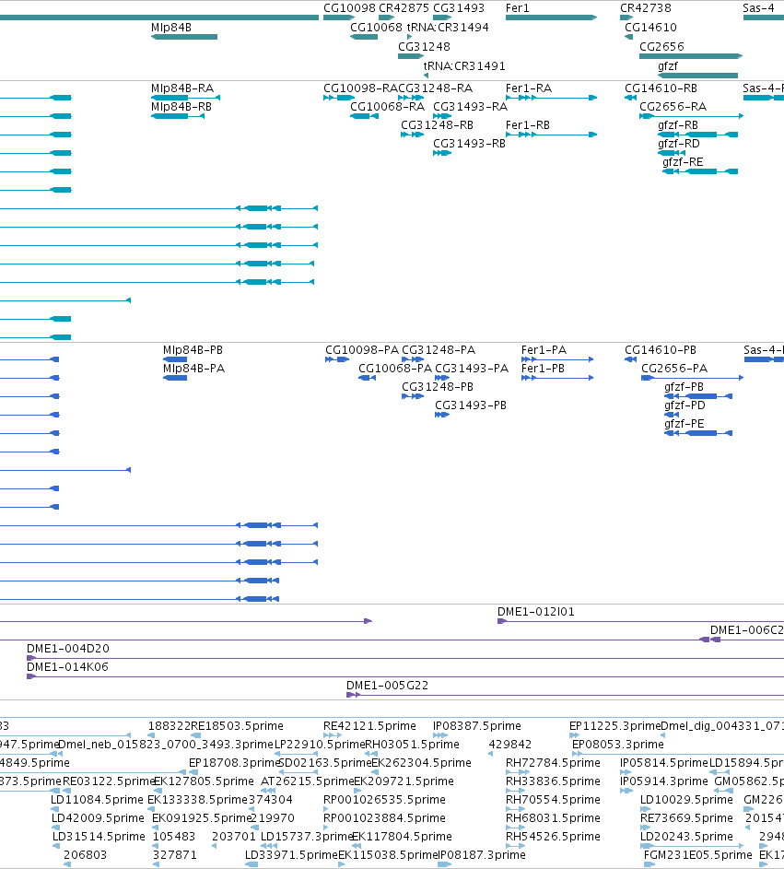This screenshot has width=784, height=869.
Task: Click the DME1-005G22 BAC clone
Action: [565, 695]
